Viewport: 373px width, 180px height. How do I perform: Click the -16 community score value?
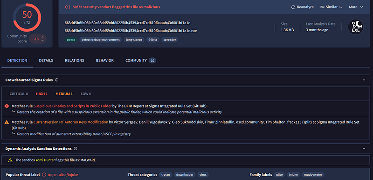click(x=36, y=39)
